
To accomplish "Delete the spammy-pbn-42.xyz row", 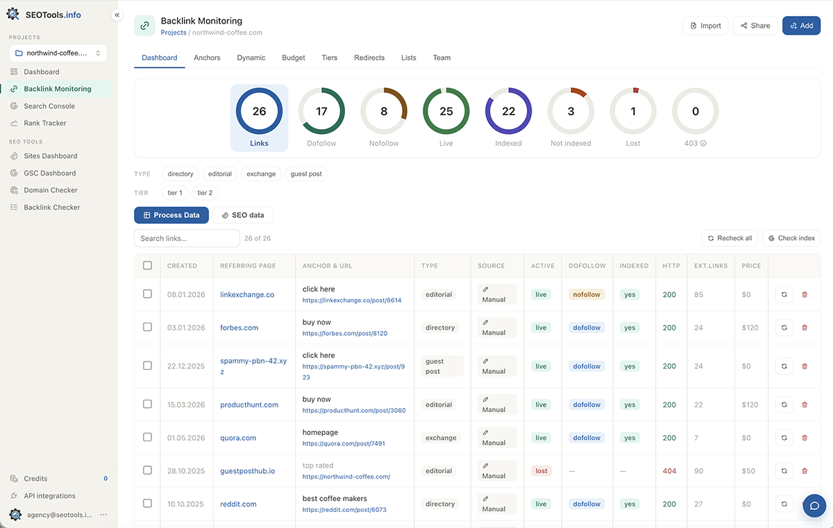I will [805, 366].
